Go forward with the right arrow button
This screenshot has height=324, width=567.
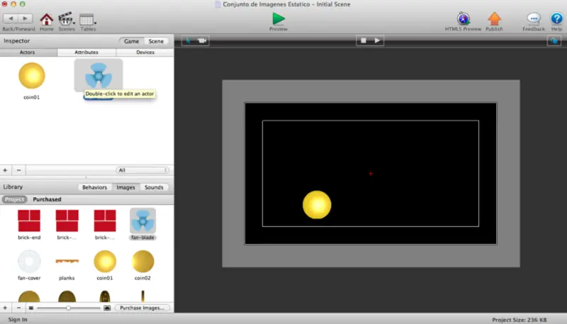[x=25, y=18]
